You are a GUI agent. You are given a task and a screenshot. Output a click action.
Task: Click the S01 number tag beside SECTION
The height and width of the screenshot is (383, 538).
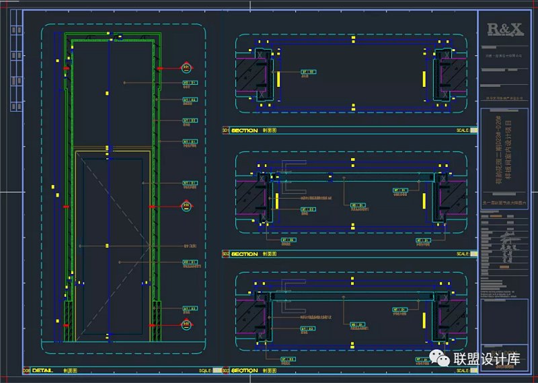pos(225,131)
